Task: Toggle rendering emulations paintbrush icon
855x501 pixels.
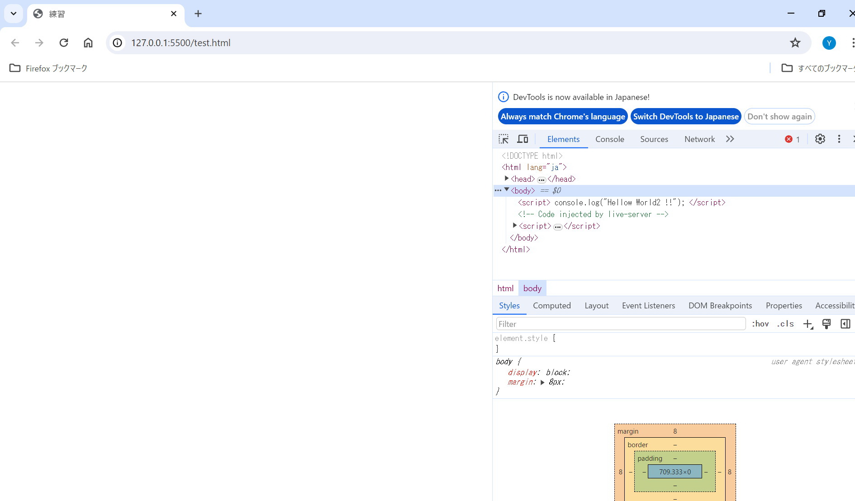Action: [x=826, y=324]
